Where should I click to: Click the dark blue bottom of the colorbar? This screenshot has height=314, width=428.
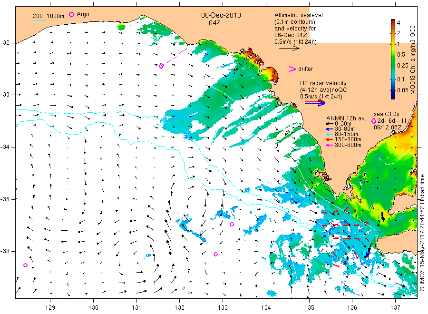click(393, 96)
